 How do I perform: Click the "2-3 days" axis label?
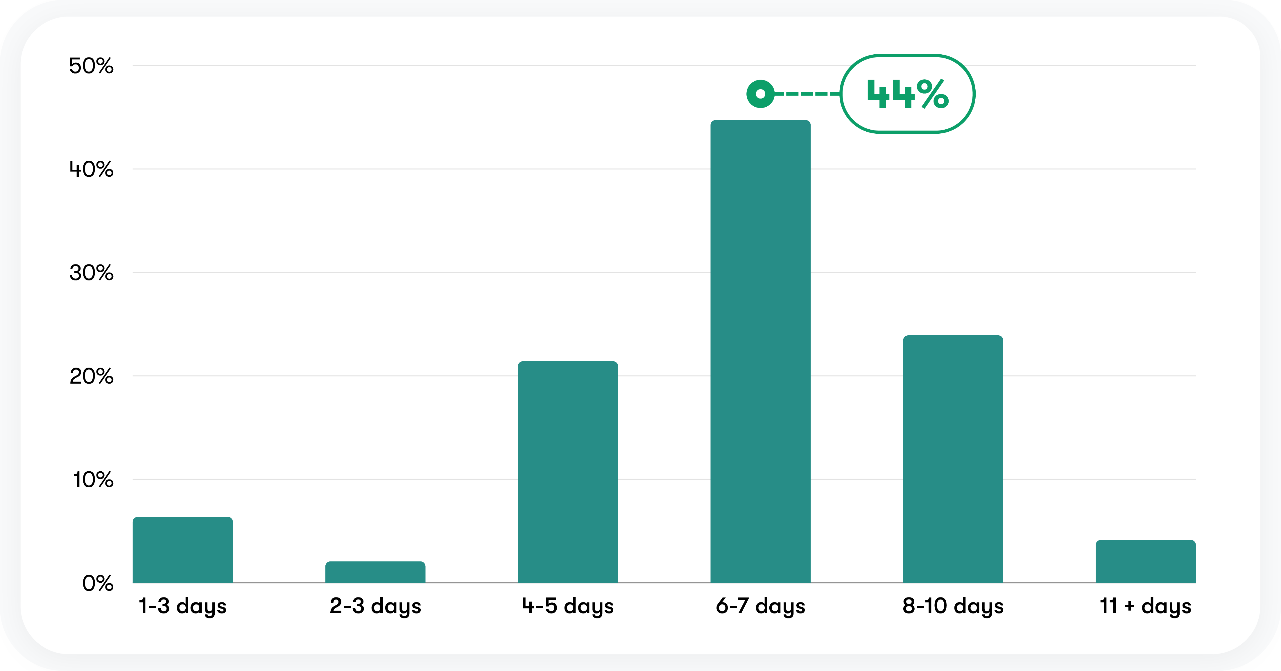[375, 606]
